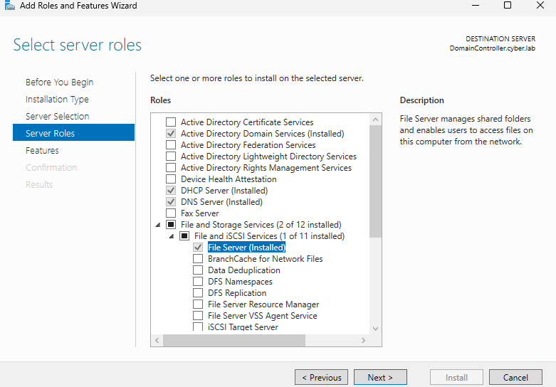Switch to Server Selection step
This screenshot has width=556, height=387.
pos(57,117)
